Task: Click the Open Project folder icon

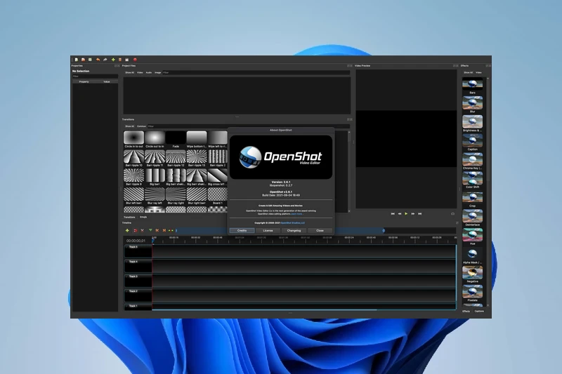Action: click(x=83, y=60)
